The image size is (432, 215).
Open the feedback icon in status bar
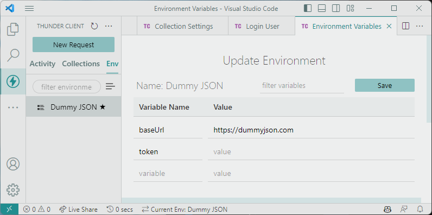point(404,210)
